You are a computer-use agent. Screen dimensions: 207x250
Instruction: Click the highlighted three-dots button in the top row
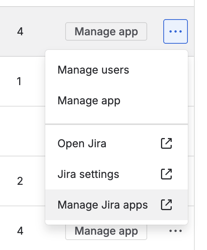coord(176,31)
